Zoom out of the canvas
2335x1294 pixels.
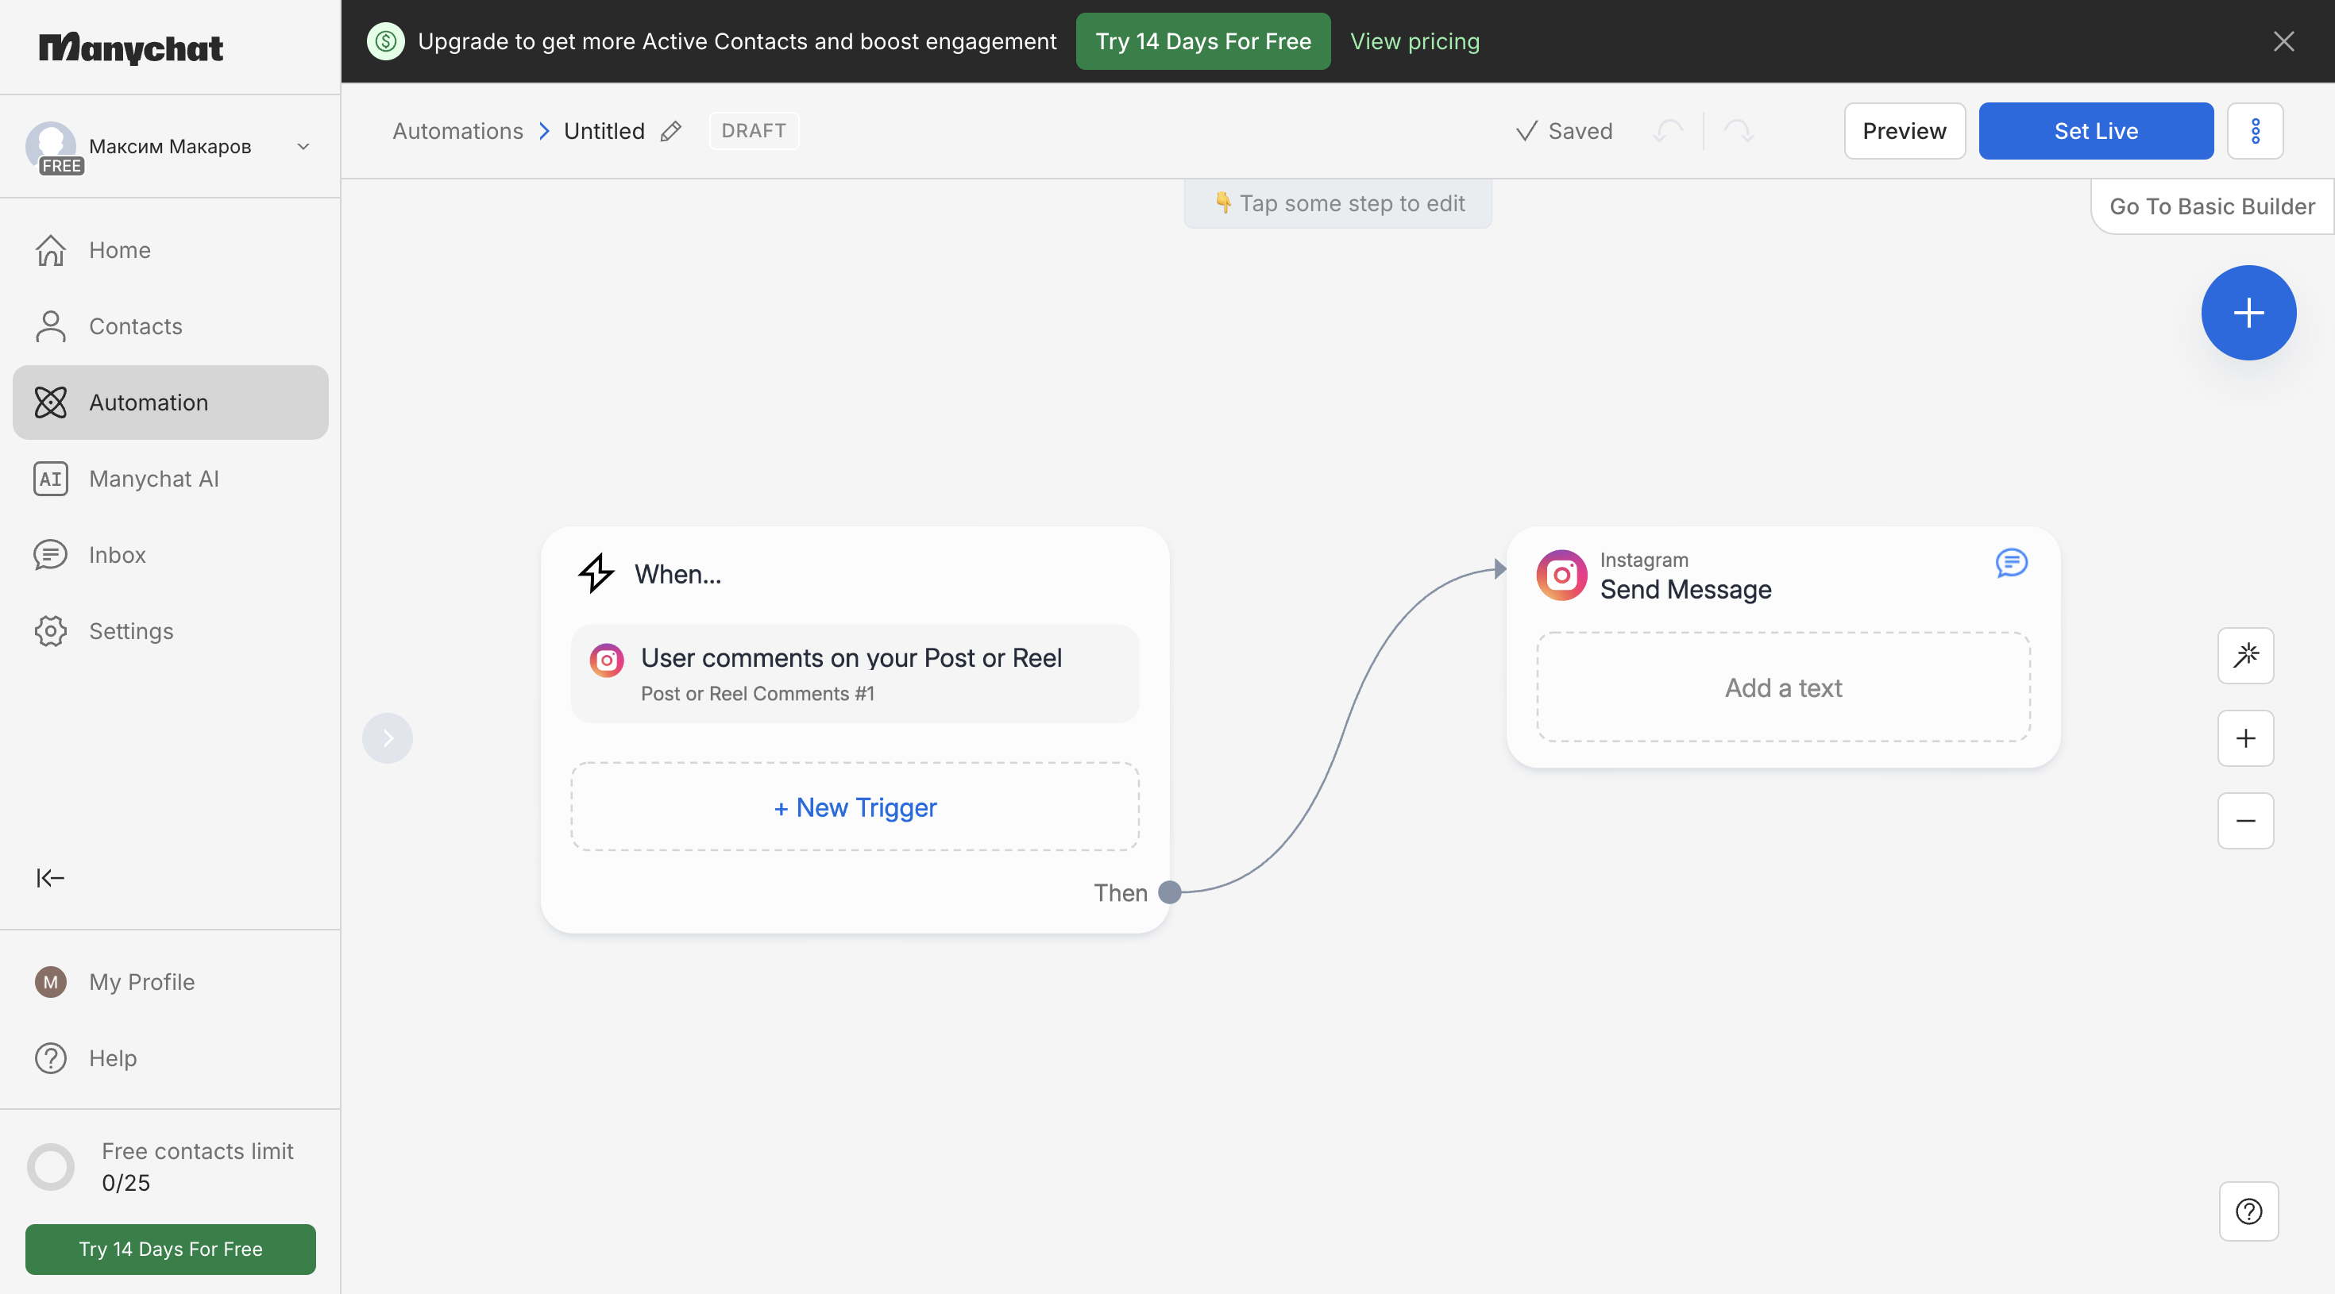[x=2245, y=820]
